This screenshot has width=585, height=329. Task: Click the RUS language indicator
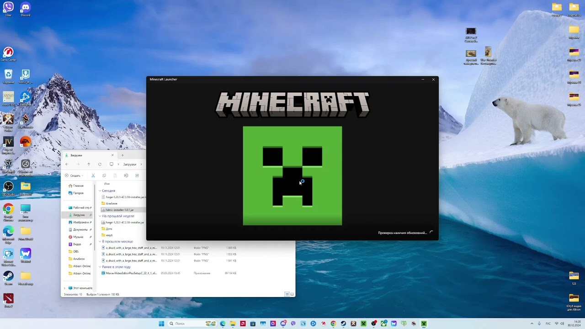coord(548,324)
